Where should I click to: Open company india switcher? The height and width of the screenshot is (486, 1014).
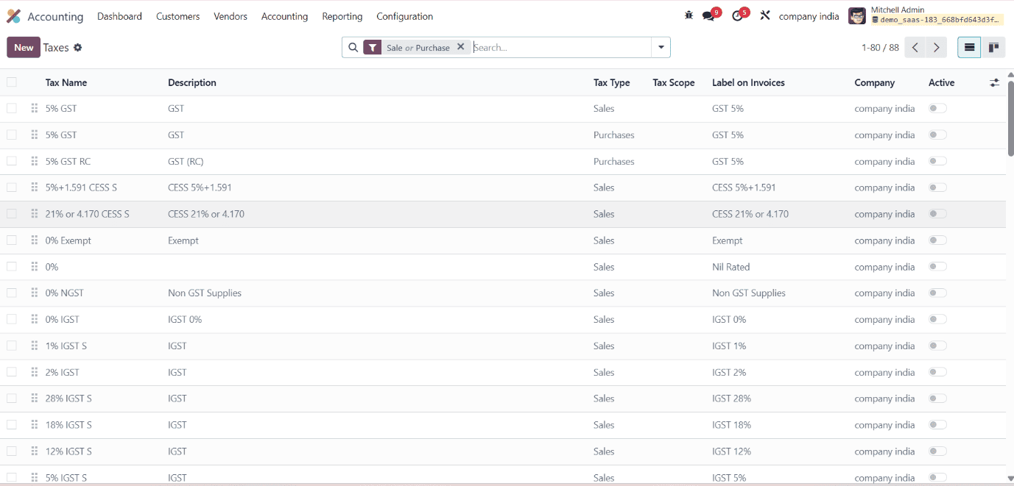(x=809, y=16)
